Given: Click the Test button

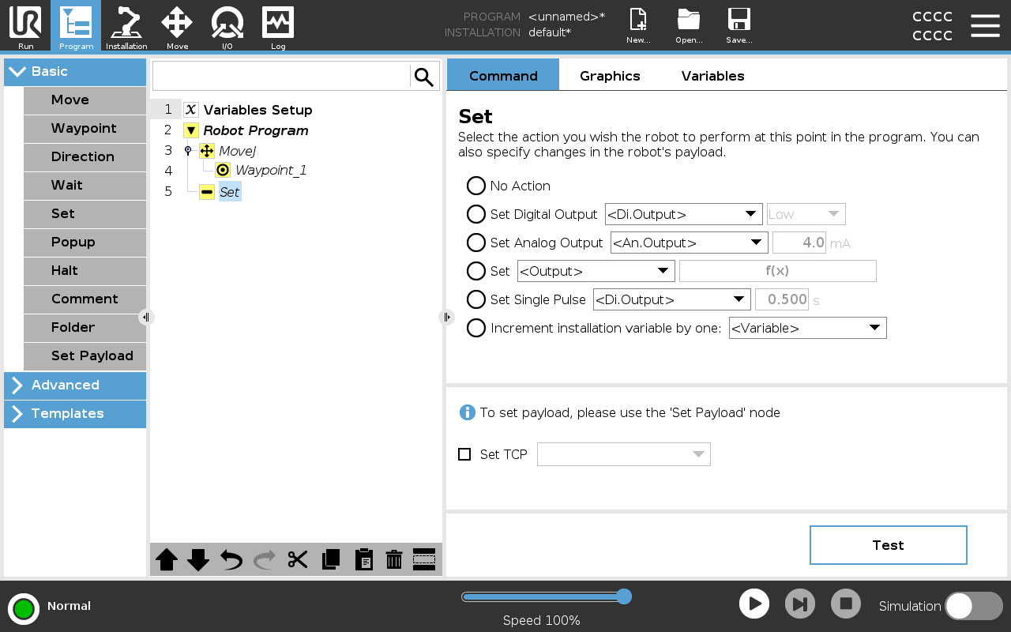Looking at the screenshot, I should [888, 545].
